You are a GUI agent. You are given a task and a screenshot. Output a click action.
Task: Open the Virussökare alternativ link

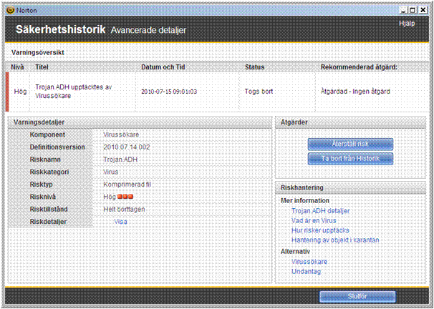click(x=309, y=262)
